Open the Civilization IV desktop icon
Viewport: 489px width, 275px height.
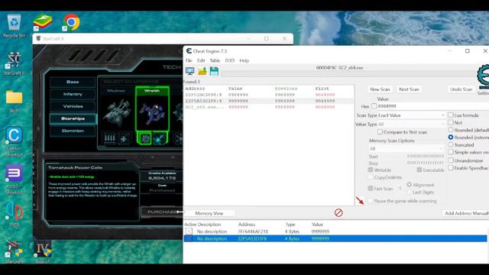click(x=43, y=252)
